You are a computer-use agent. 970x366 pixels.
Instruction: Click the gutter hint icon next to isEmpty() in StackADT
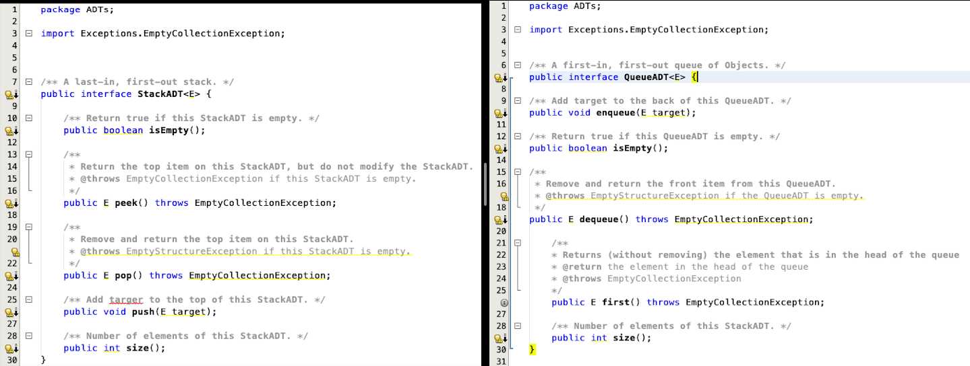pos(11,131)
